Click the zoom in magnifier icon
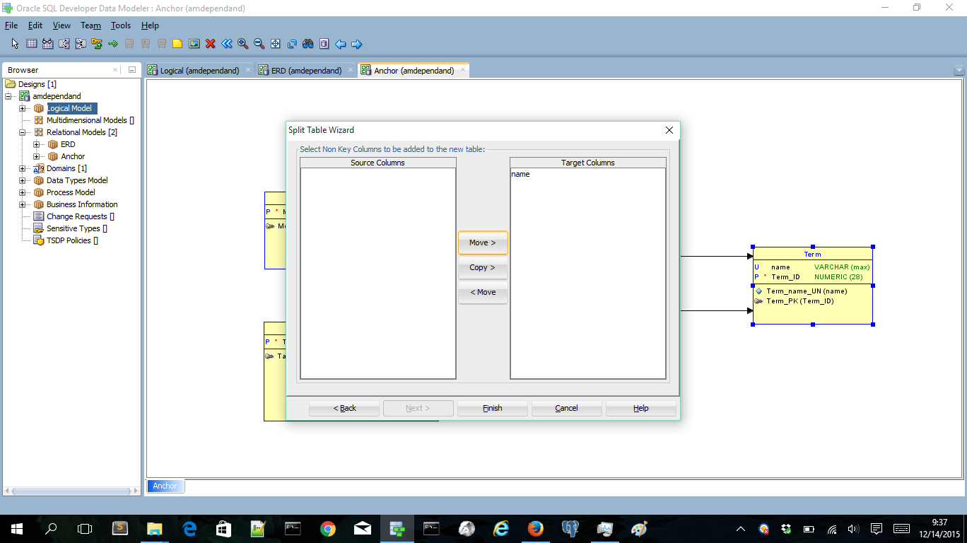967x543 pixels. pos(242,44)
